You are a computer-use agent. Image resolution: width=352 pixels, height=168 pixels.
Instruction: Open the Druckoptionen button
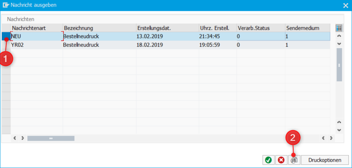pyautogui.click(x=325, y=160)
